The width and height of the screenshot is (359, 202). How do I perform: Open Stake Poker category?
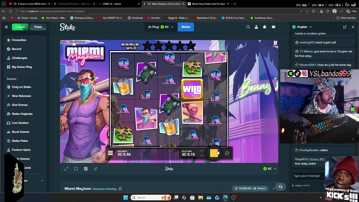pyautogui.click(x=25, y=141)
